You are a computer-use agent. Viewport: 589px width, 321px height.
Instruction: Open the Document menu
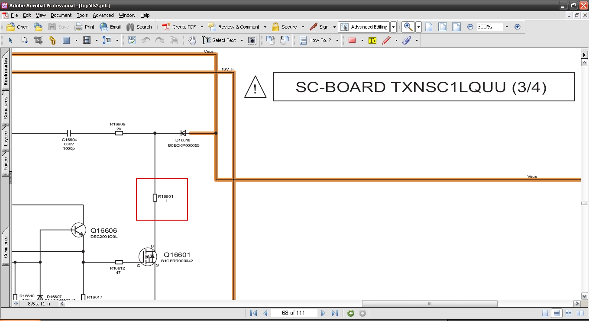click(x=61, y=15)
